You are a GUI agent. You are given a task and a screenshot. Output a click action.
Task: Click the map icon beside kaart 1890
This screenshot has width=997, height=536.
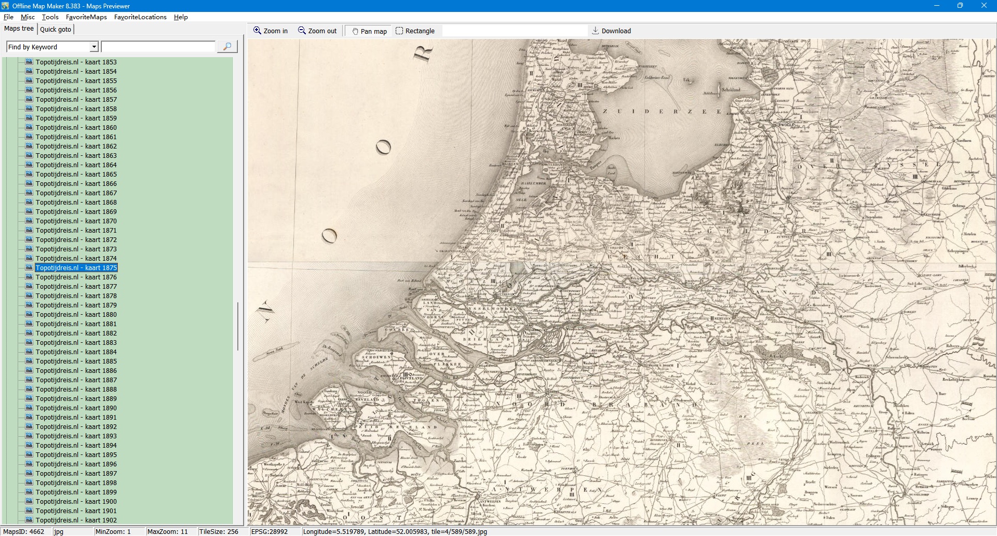point(29,408)
